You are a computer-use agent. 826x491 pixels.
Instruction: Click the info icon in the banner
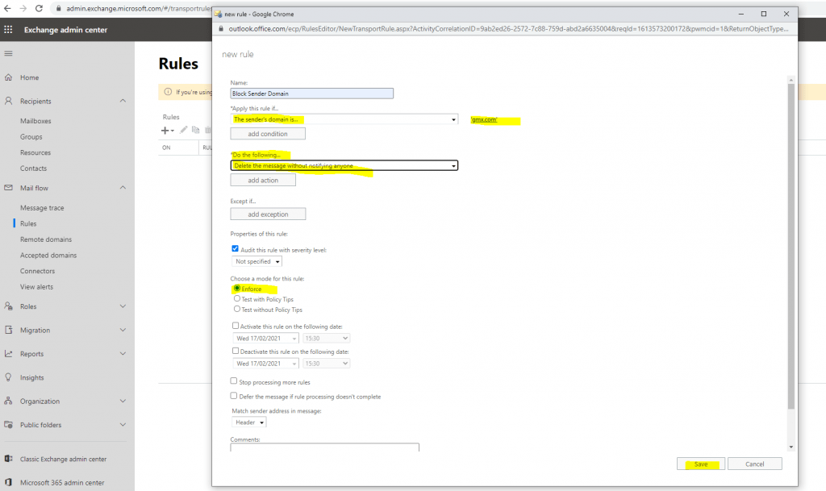168,92
